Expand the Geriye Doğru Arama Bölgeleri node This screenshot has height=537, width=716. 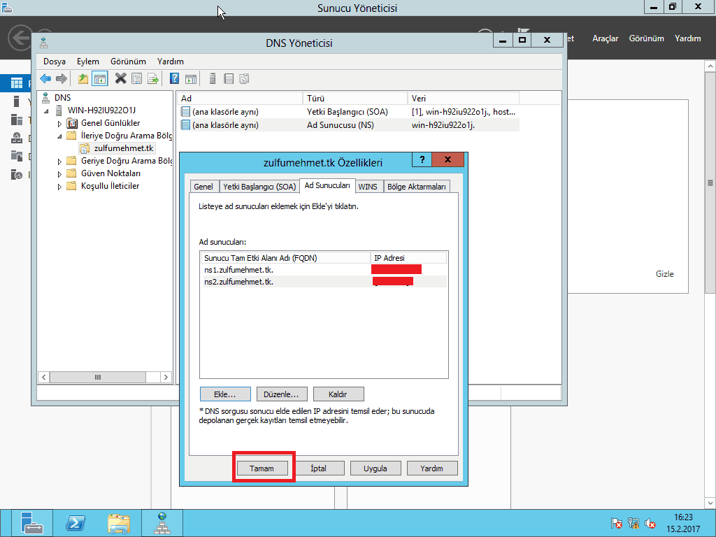pyautogui.click(x=60, y=161)
